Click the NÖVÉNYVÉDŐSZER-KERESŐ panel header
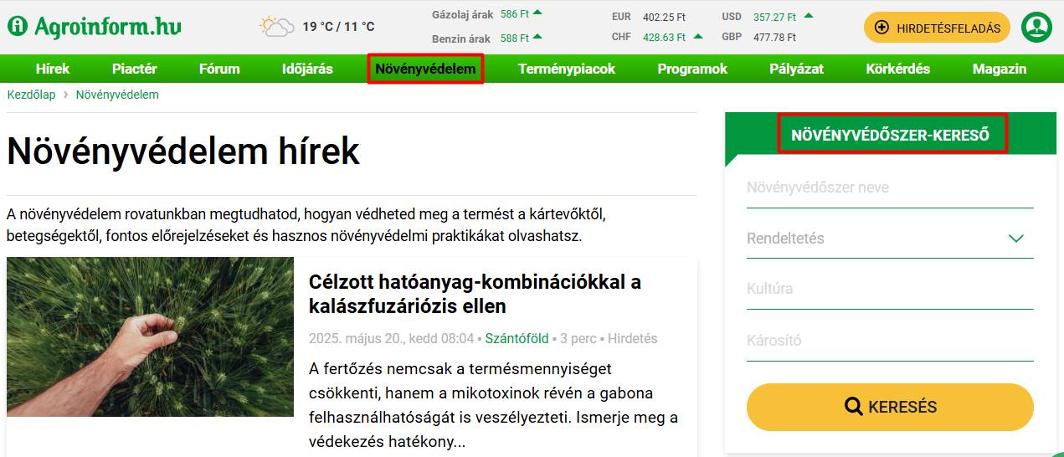The image size is (1064, 457). pos(891,134)
